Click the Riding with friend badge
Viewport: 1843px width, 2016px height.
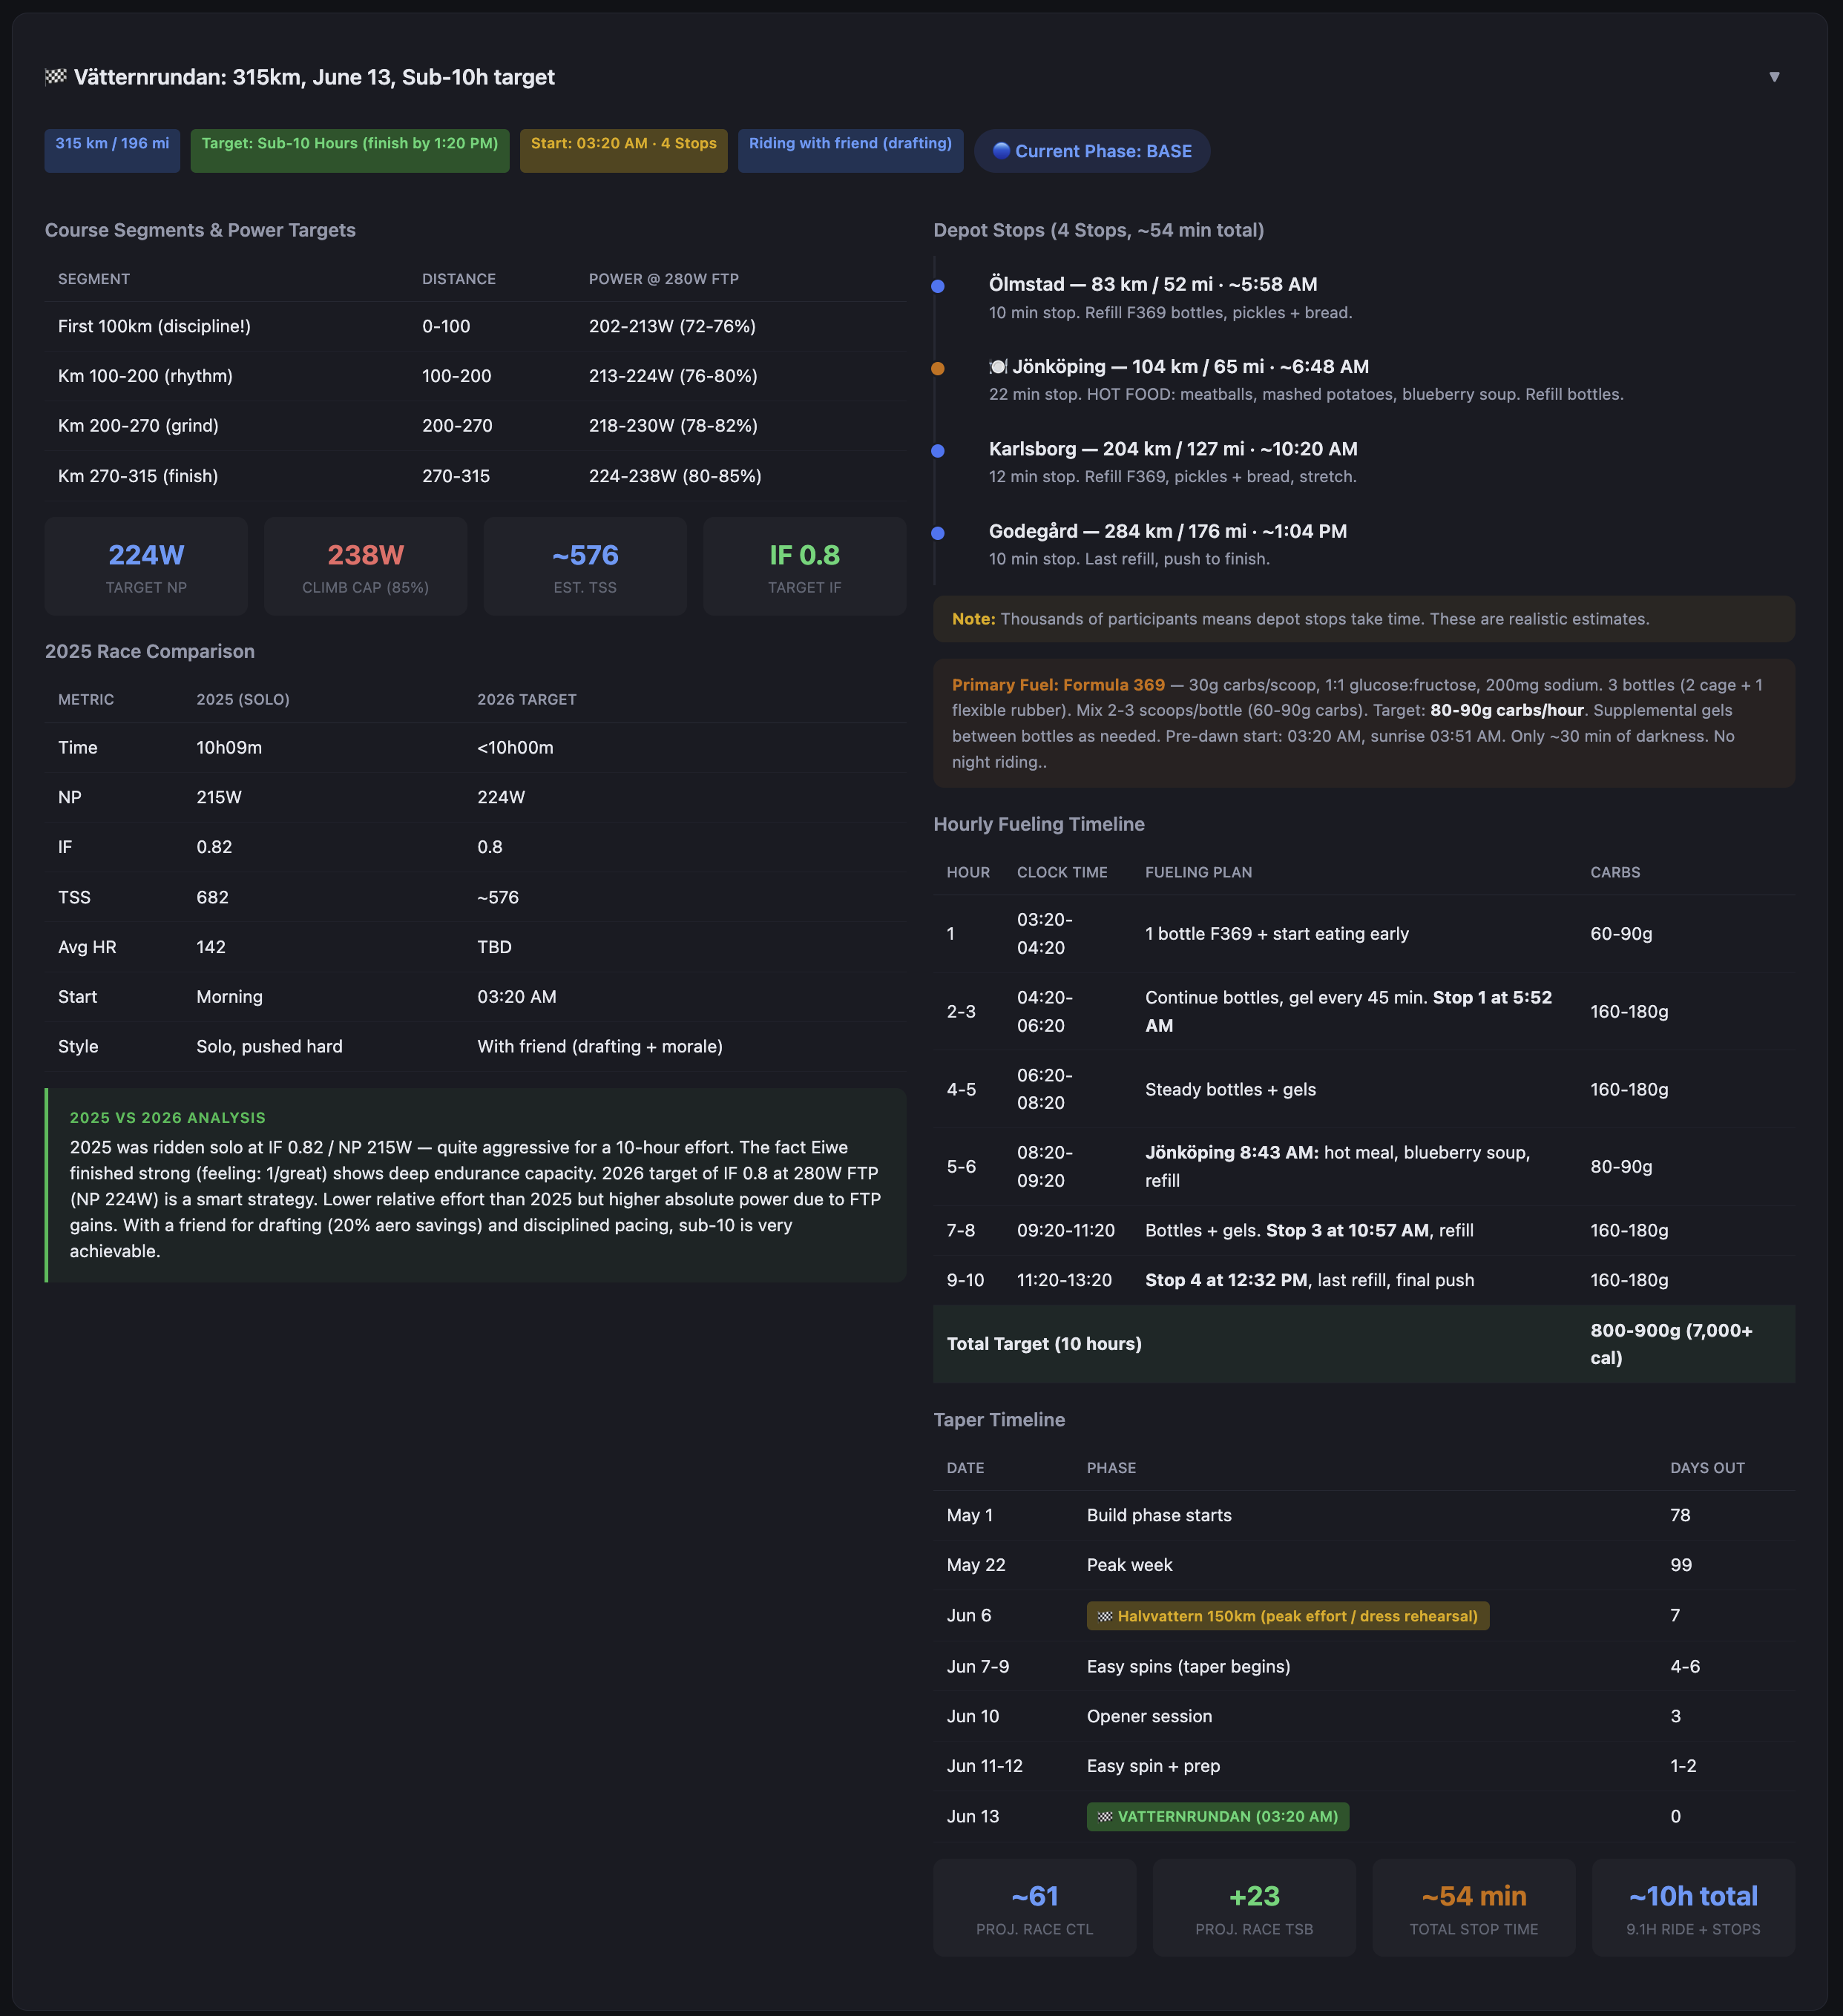pos(850,150)
